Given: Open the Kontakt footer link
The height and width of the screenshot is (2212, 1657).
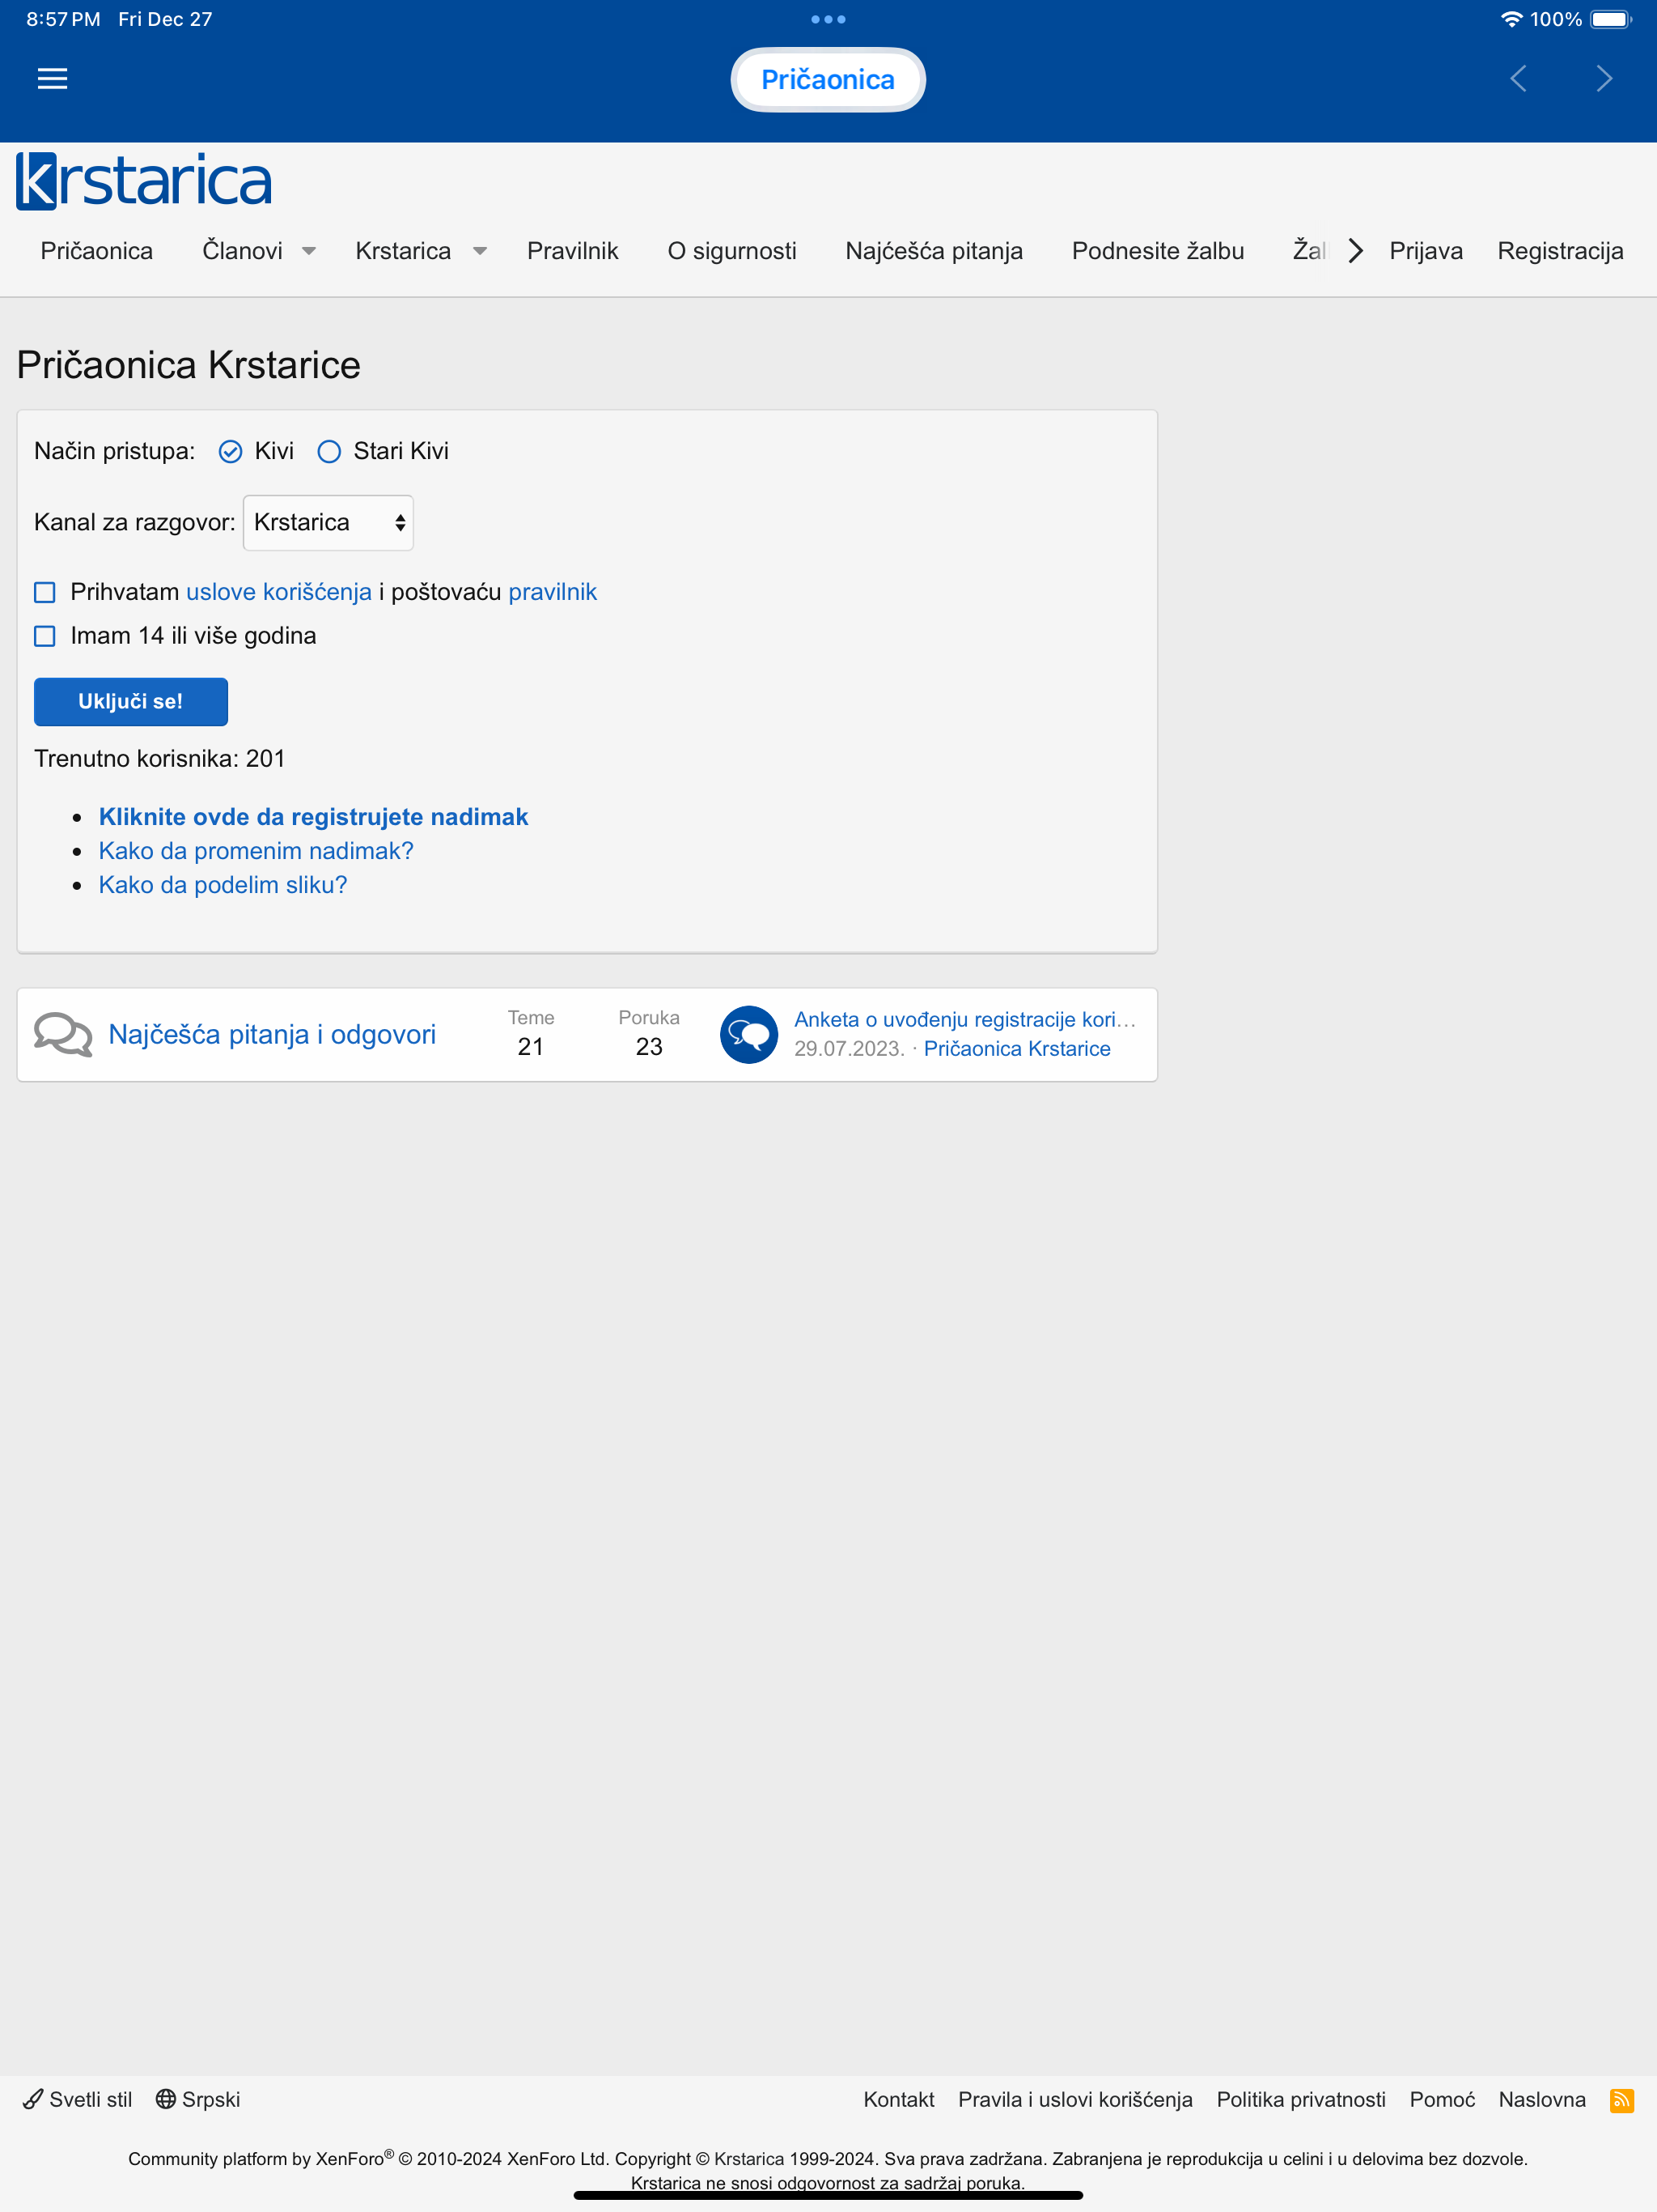Looking at the screenshot, I should [x=898, y=2099].
